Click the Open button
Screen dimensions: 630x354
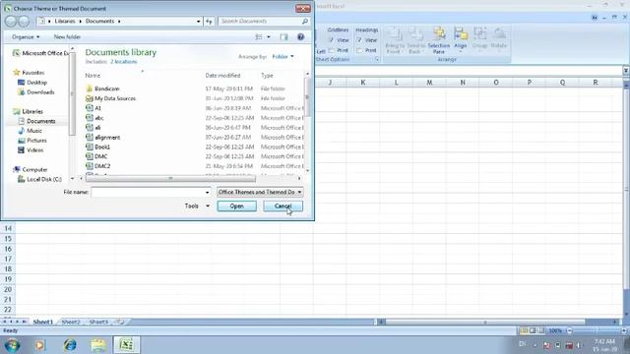(236, 206)
